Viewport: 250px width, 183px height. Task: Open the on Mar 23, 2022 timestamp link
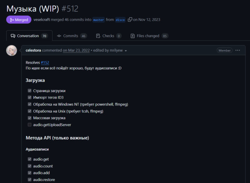click(x=76, y=51)
